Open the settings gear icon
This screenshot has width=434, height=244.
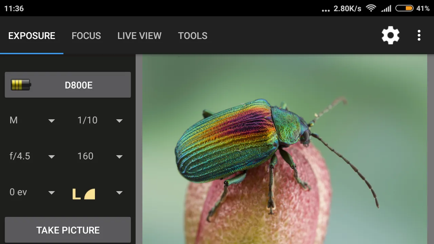tap(391, 35)
